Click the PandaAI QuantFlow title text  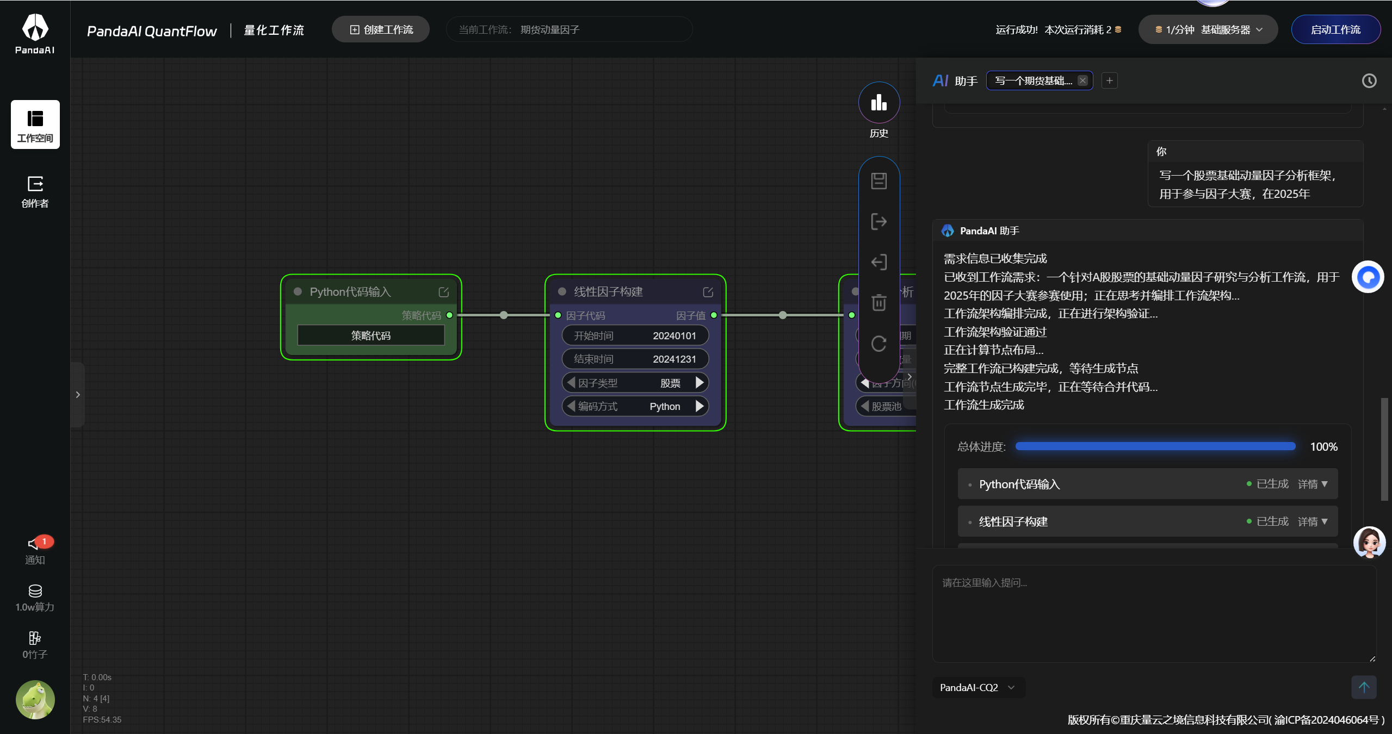(152, 31)
